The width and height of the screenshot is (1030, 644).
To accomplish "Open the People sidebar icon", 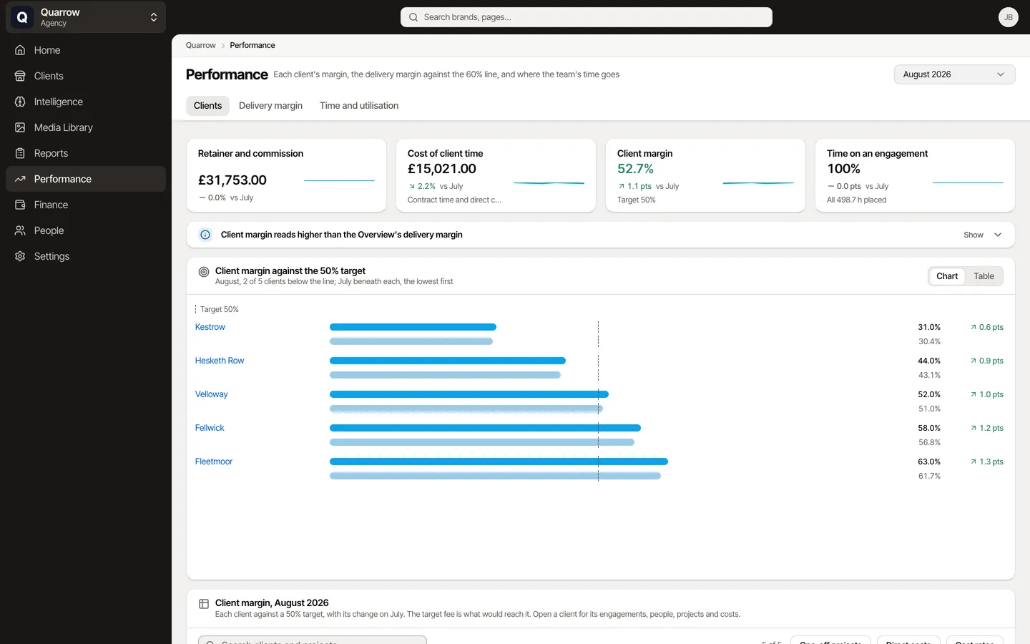I will click(x=20, y=230).
